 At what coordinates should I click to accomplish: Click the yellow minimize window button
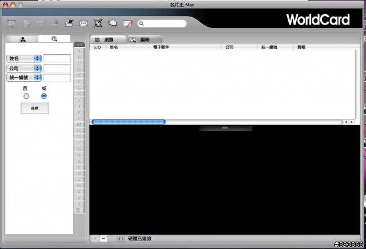click(13, 5)
